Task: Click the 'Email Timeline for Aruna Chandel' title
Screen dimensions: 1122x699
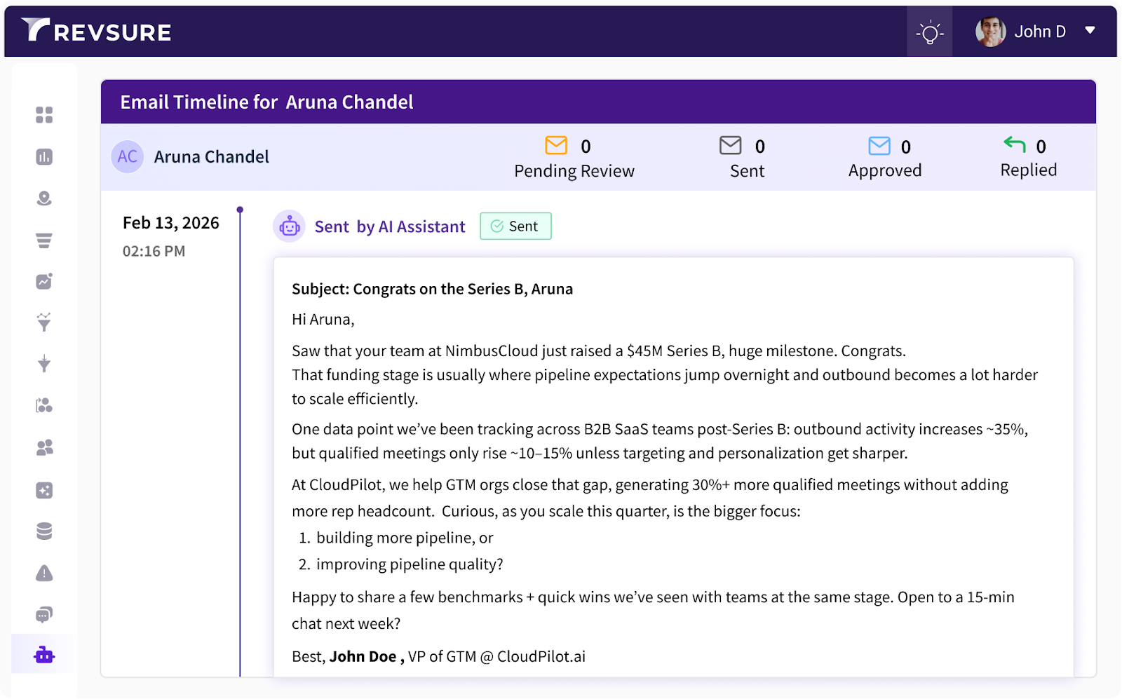Action: 266,102
